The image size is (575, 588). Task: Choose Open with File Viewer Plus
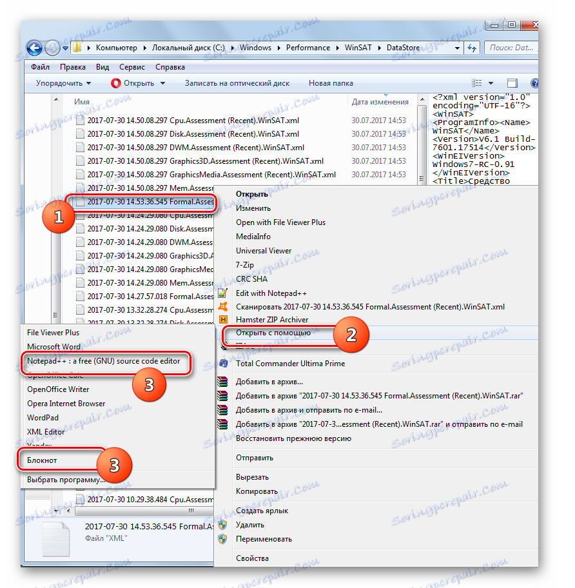[280, 222]
